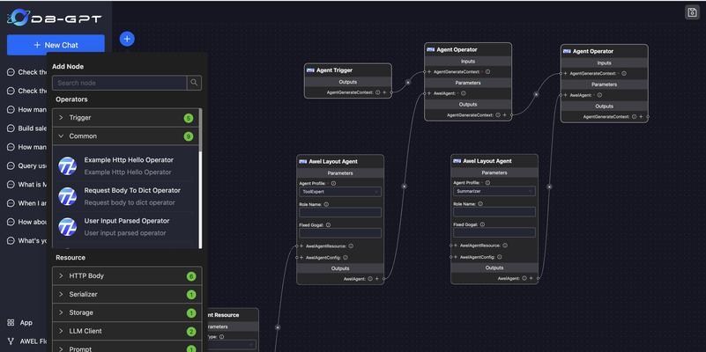The width and height of the screenshot is (706, 352).
Task: Open the 'Query us' chat history item
Action: pos(27,166)
